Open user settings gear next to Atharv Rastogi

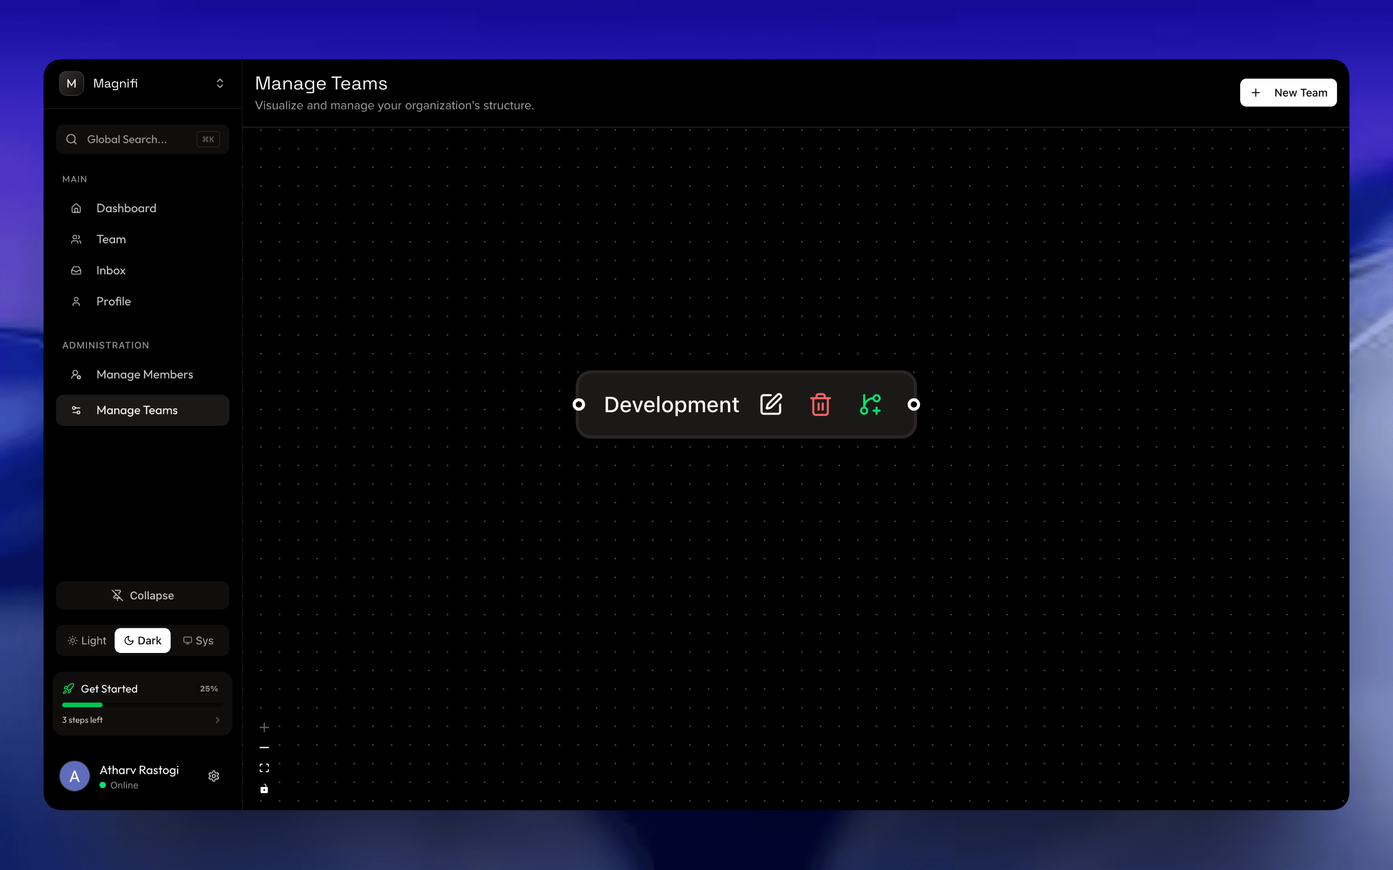(x=214, y=776)
